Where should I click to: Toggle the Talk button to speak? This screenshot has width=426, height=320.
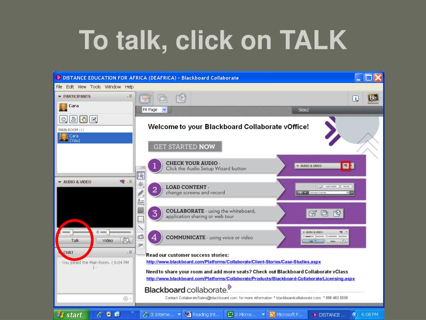[75, 240]
